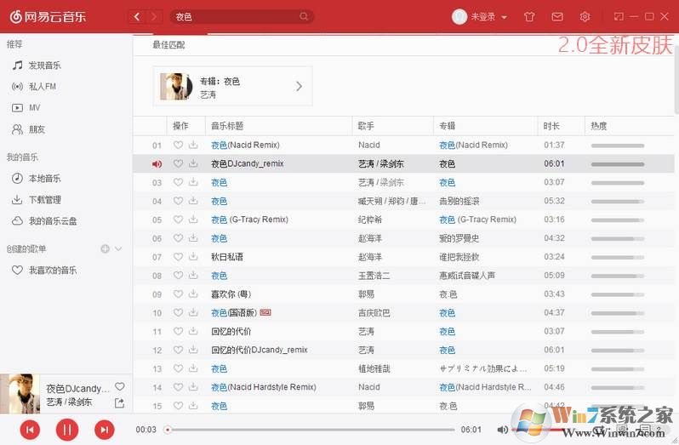Download song 01 夜色(Nacid Remix)
This screenshot has width=679, height=445.
(193, 145)
